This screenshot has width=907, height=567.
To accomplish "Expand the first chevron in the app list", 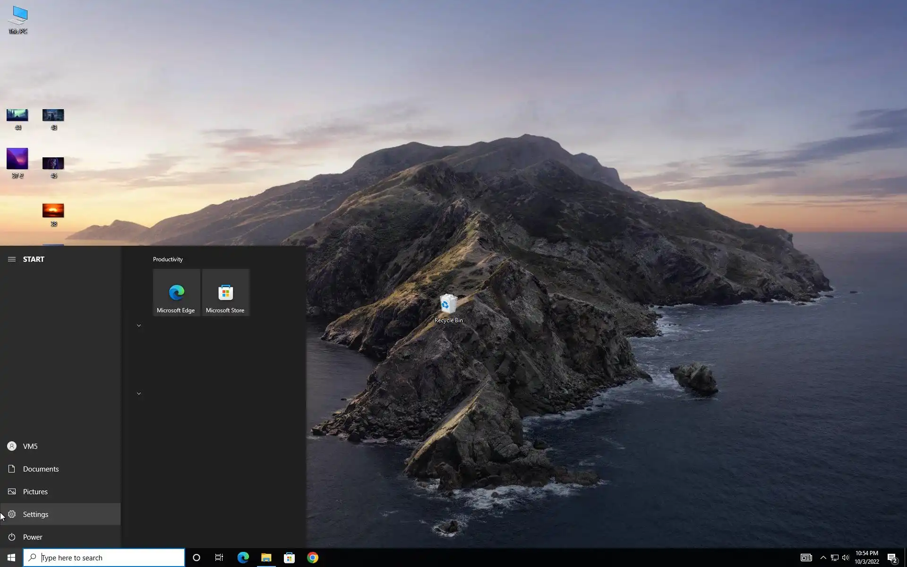I will click(x=139, y=326).
